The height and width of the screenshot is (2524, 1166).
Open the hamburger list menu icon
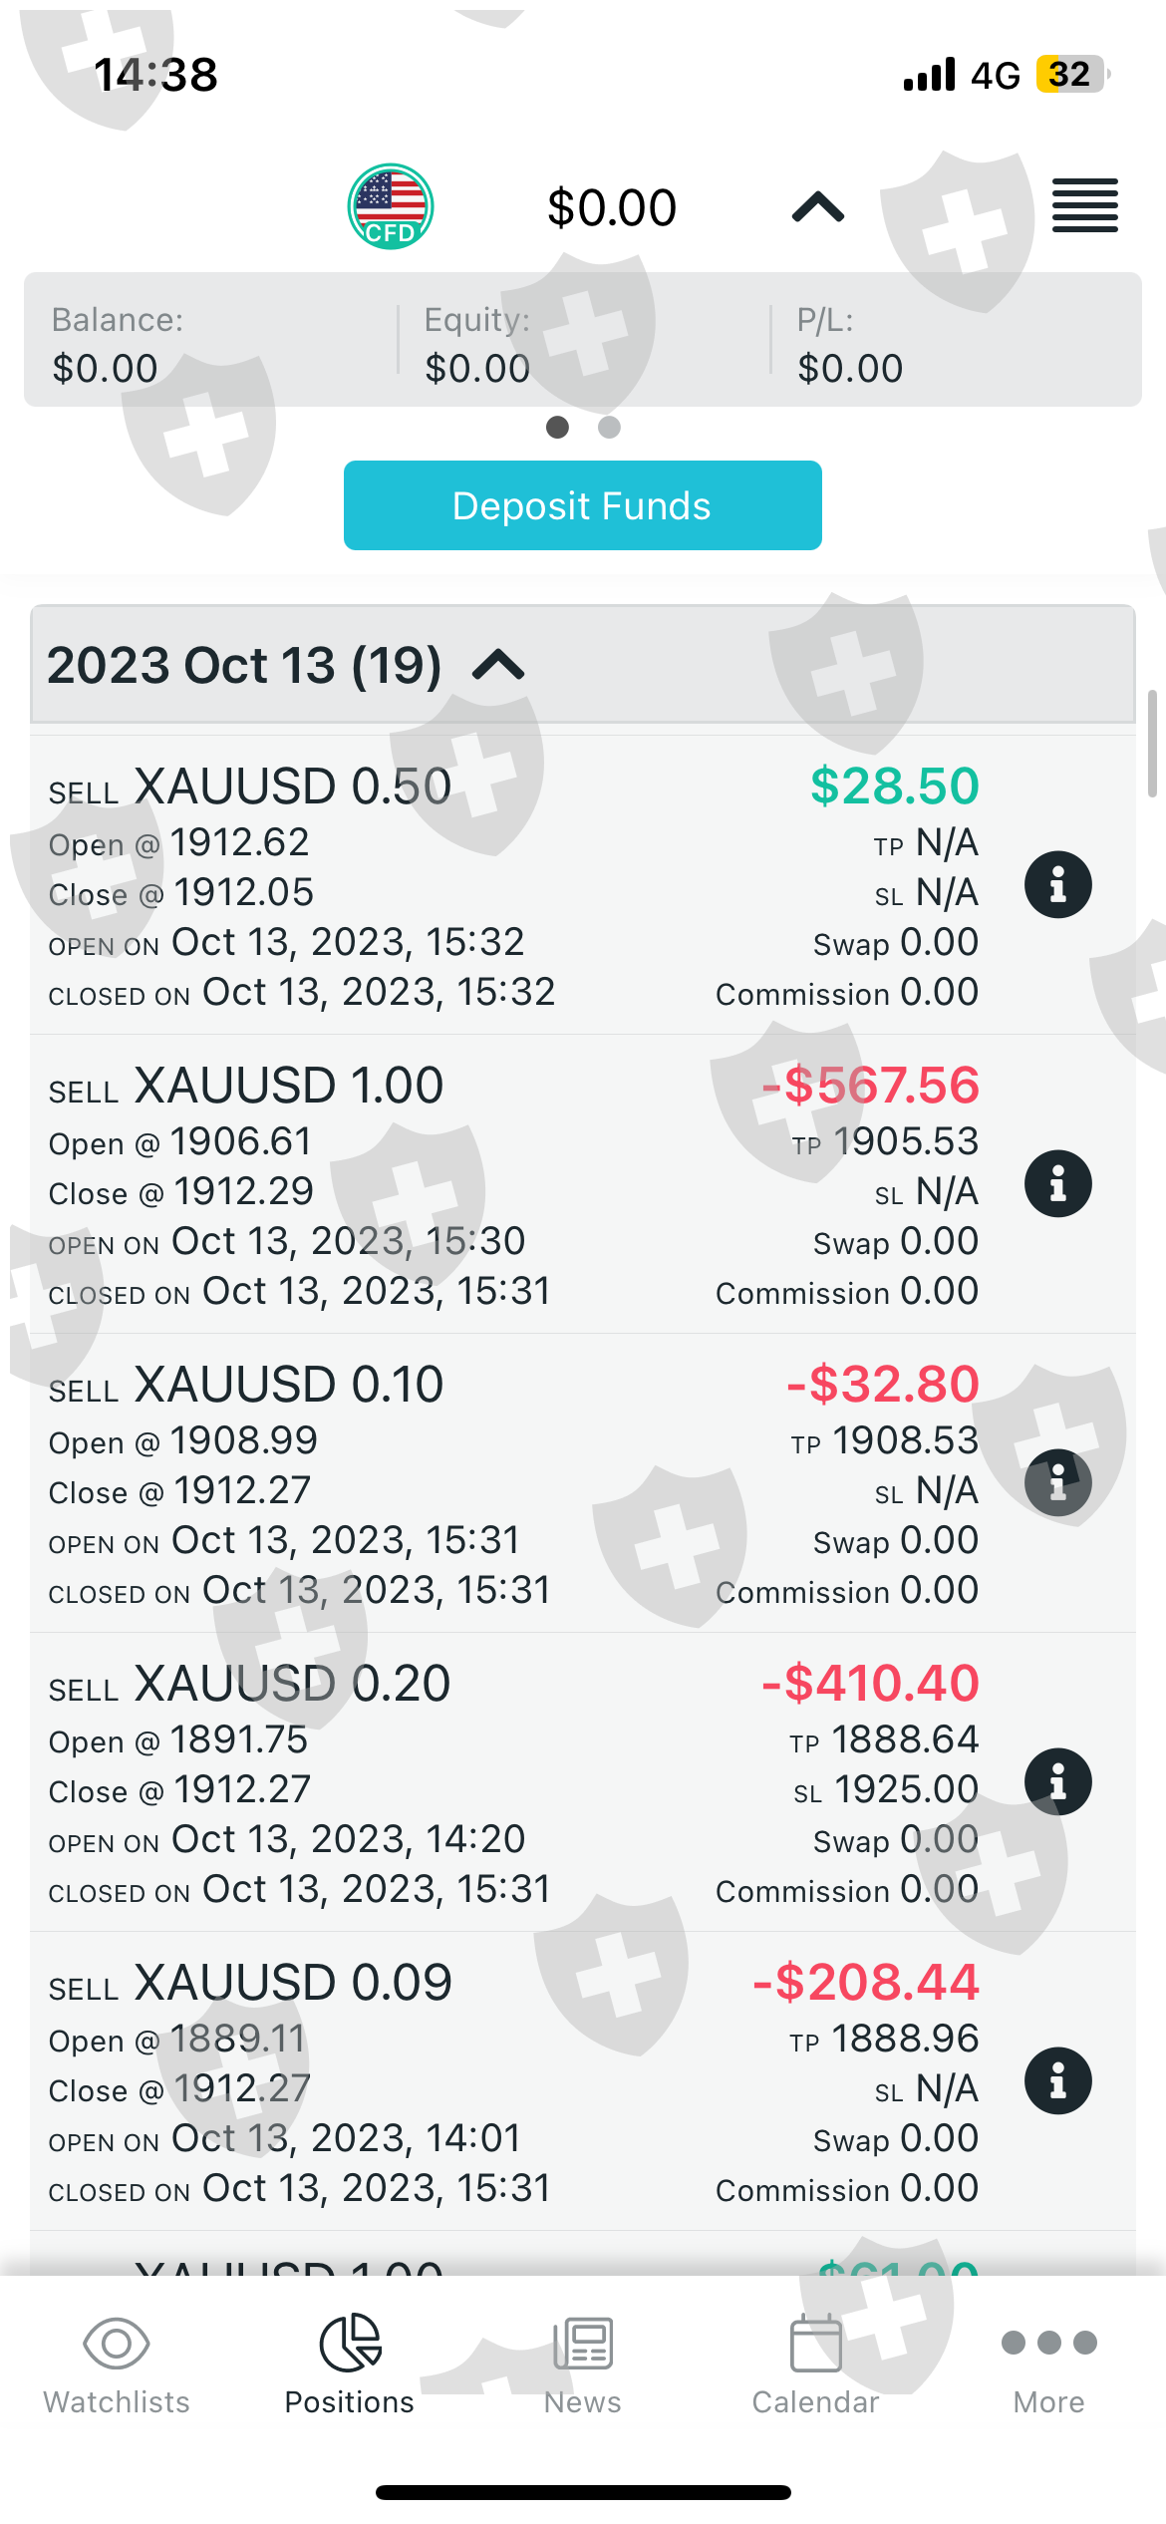tap(1085, 206)
